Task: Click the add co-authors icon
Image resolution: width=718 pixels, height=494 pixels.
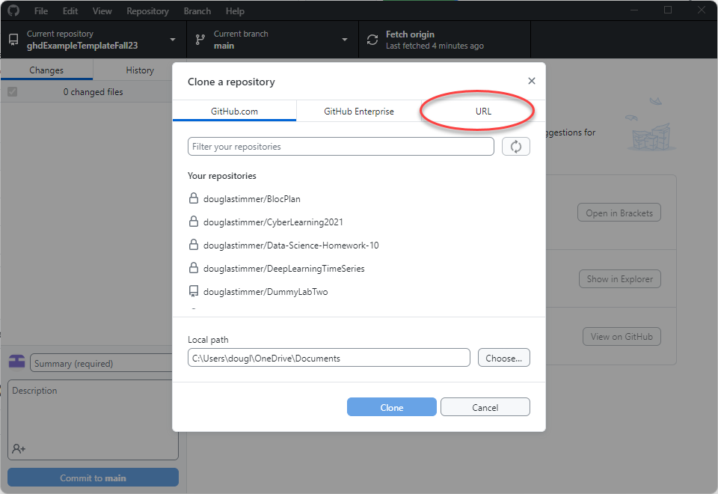Action: (x=19, y=448)
